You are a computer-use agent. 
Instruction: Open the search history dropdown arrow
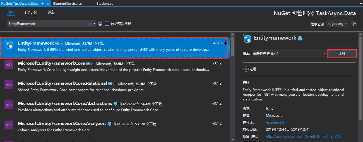94,24
